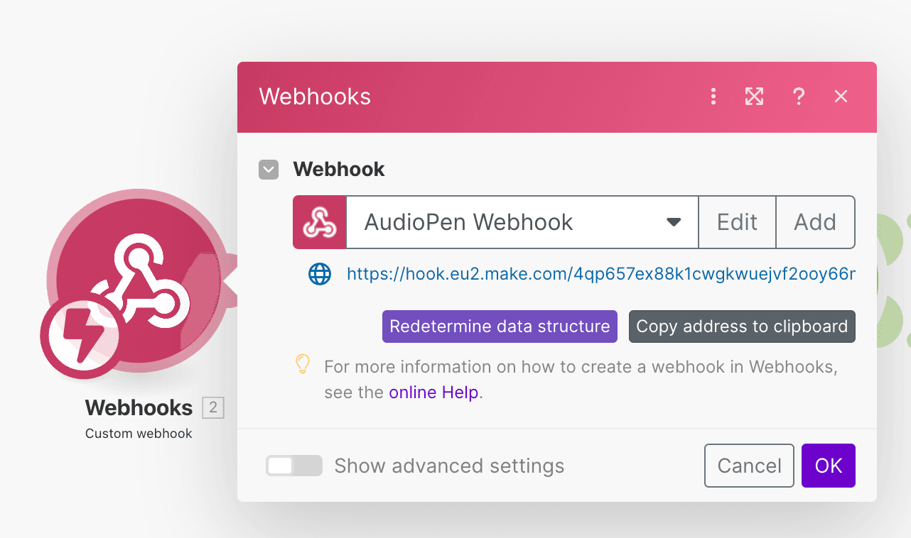
Task: Click the globe icon beside the webhook URL
Action: tap(320, 274)
